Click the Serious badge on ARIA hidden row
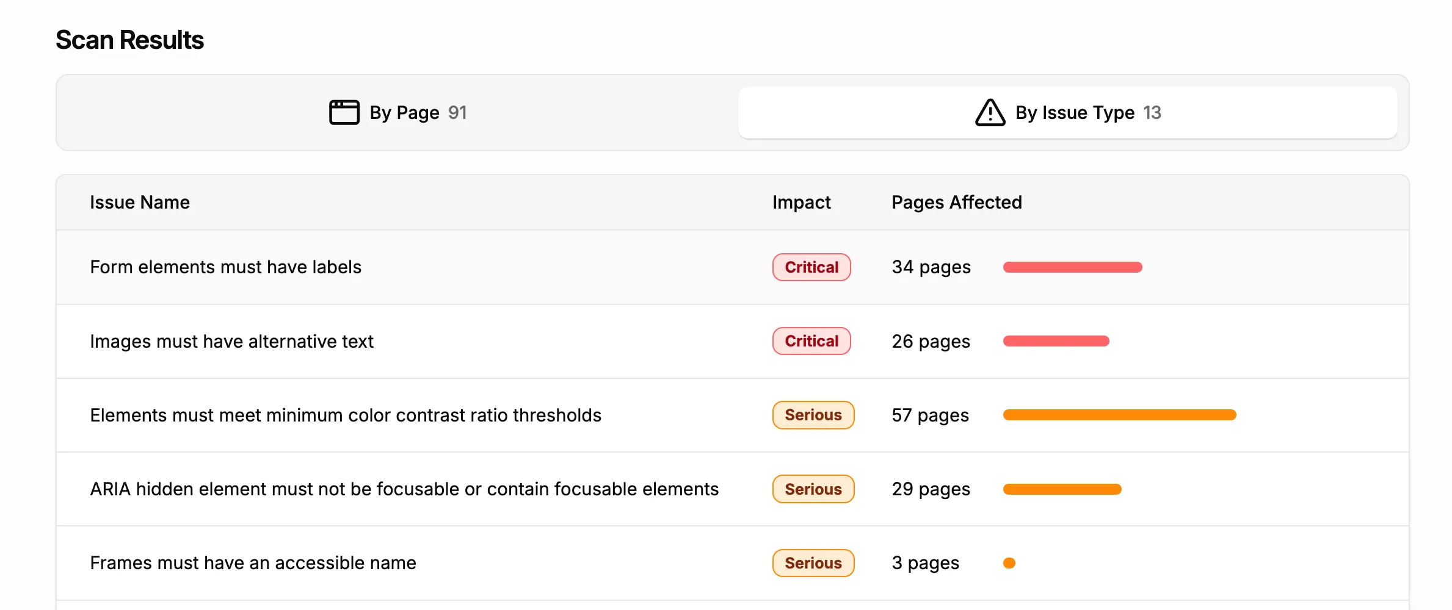Screen dimensions: 1452x610 click(813, 489)
